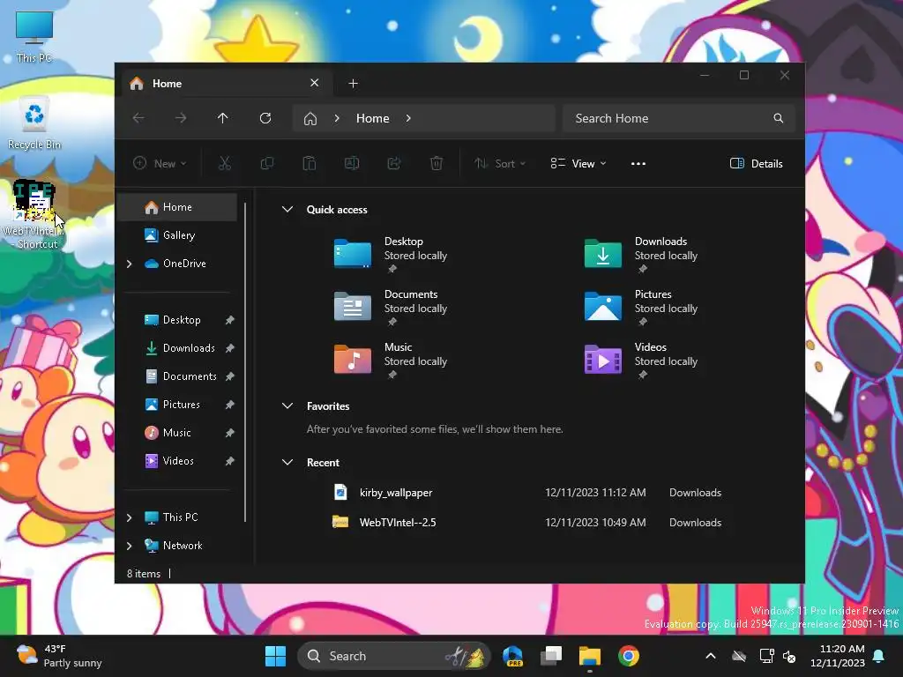Expand This PC in the navigation pane
Viewport: 903px width, 677px height.
pos(130,517)
